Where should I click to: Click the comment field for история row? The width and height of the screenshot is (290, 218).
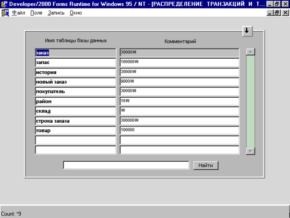point(180,72)
